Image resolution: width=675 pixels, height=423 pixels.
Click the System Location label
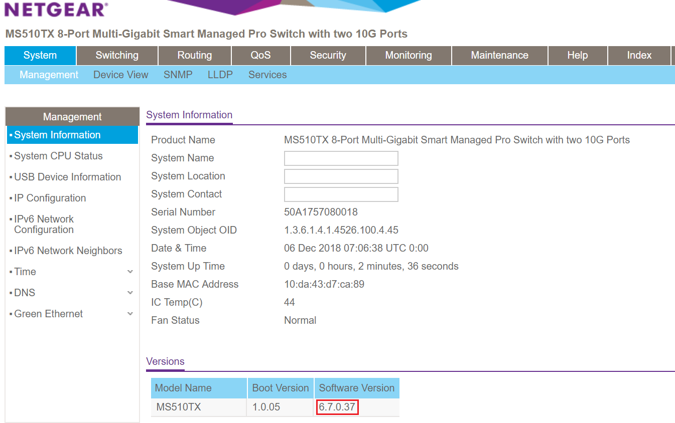click(188, 176)
